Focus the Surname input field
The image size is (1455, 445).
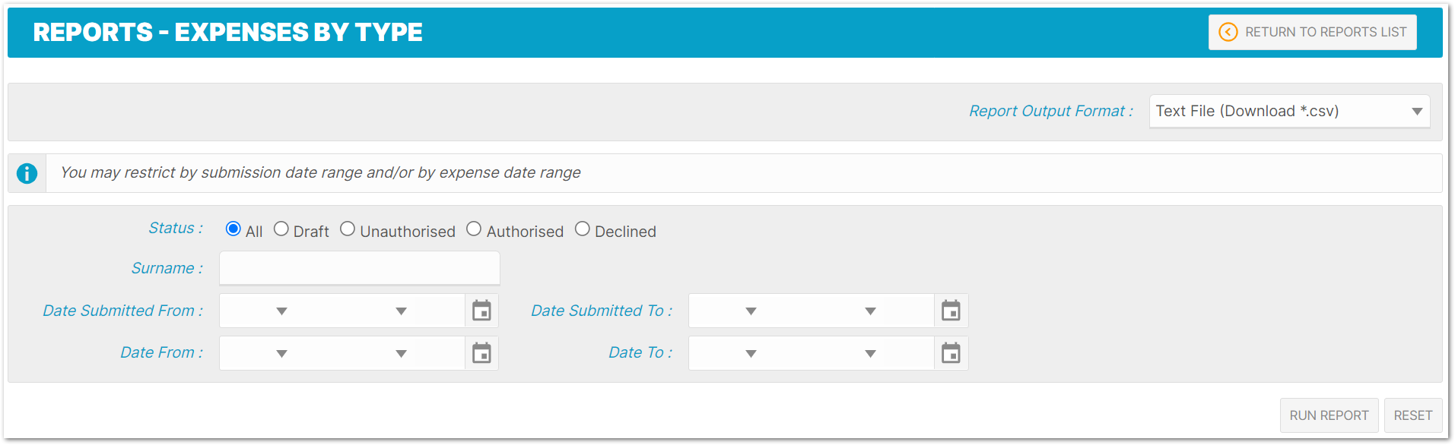click(360, 268)
